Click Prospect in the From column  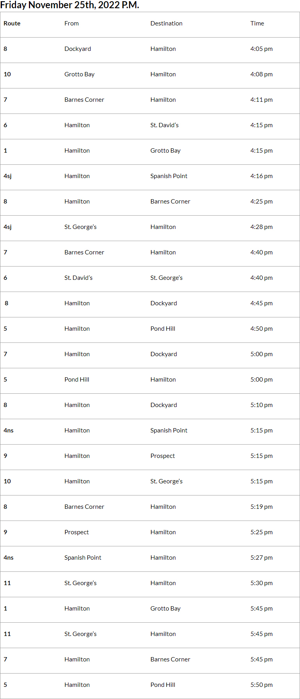pyautogui.click(x=77, y=532)
